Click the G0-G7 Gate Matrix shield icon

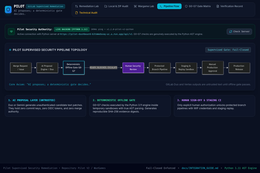click(186, 6)
